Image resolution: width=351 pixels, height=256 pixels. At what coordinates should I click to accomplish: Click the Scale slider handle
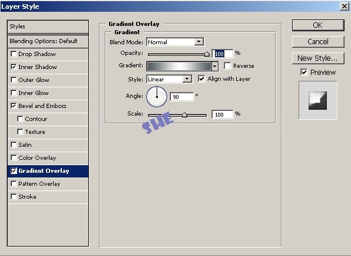pyautogui.click(x=184, y=115)
